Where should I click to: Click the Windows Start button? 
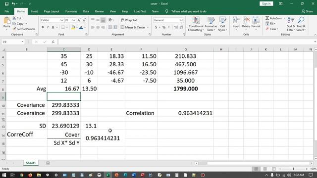[4, 175]
